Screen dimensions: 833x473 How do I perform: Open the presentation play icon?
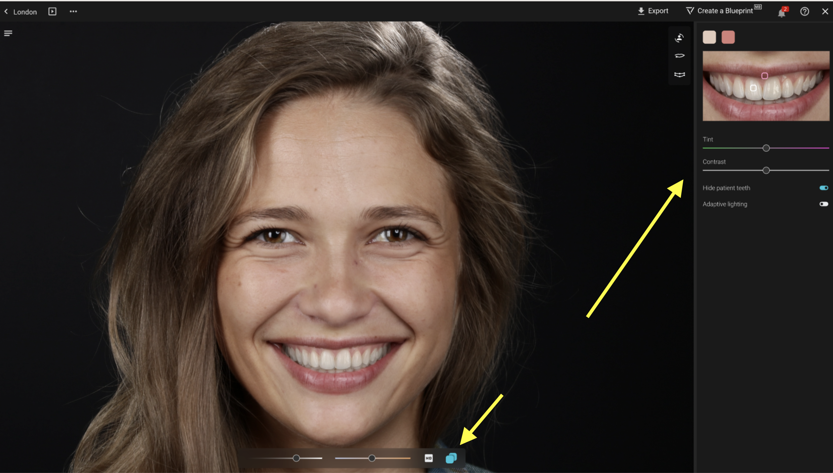coord(52,11)
